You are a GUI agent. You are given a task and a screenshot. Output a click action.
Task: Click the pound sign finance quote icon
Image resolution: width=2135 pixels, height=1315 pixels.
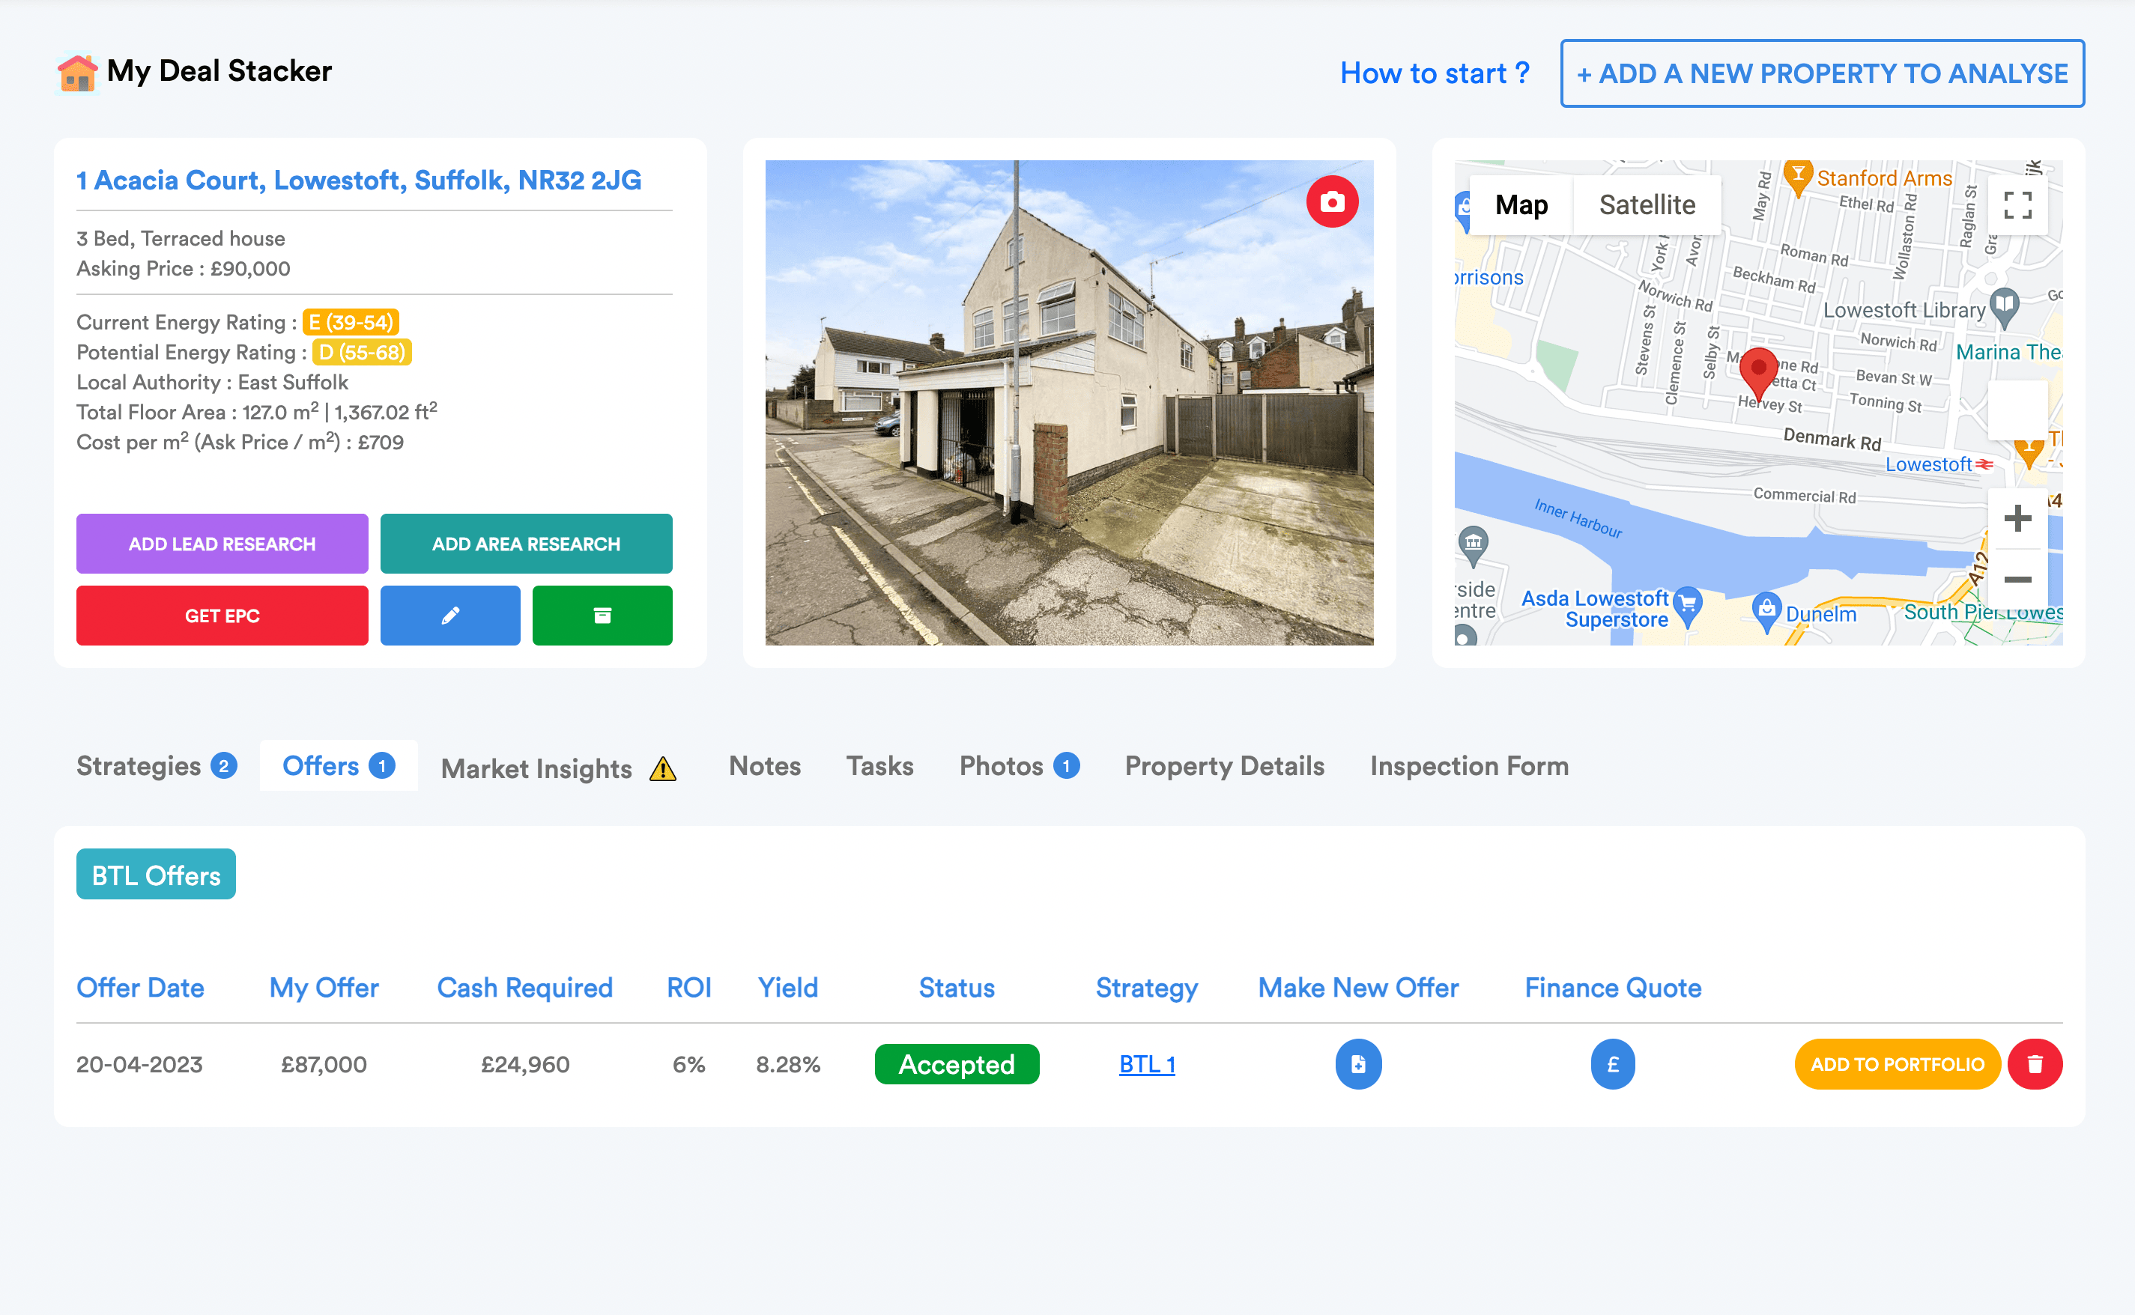tap(1612, 1063)
